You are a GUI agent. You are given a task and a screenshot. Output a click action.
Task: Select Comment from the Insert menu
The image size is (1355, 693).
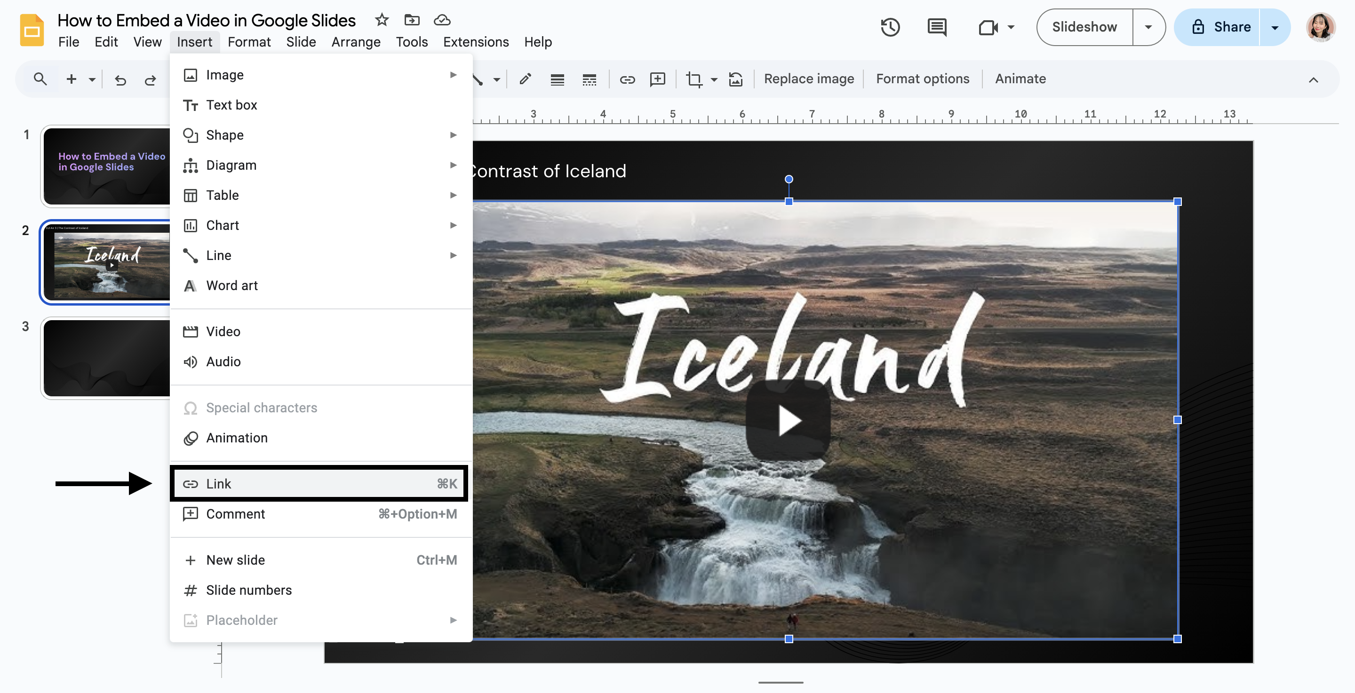pos(321,514)
